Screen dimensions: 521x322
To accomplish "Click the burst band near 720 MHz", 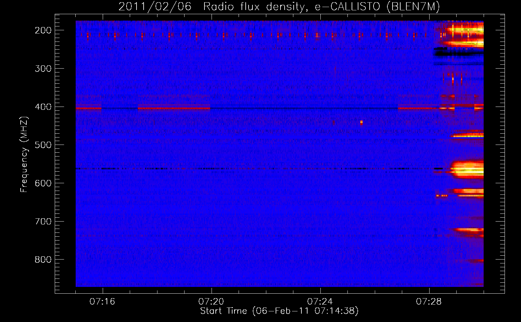I will tap(469, 230).
